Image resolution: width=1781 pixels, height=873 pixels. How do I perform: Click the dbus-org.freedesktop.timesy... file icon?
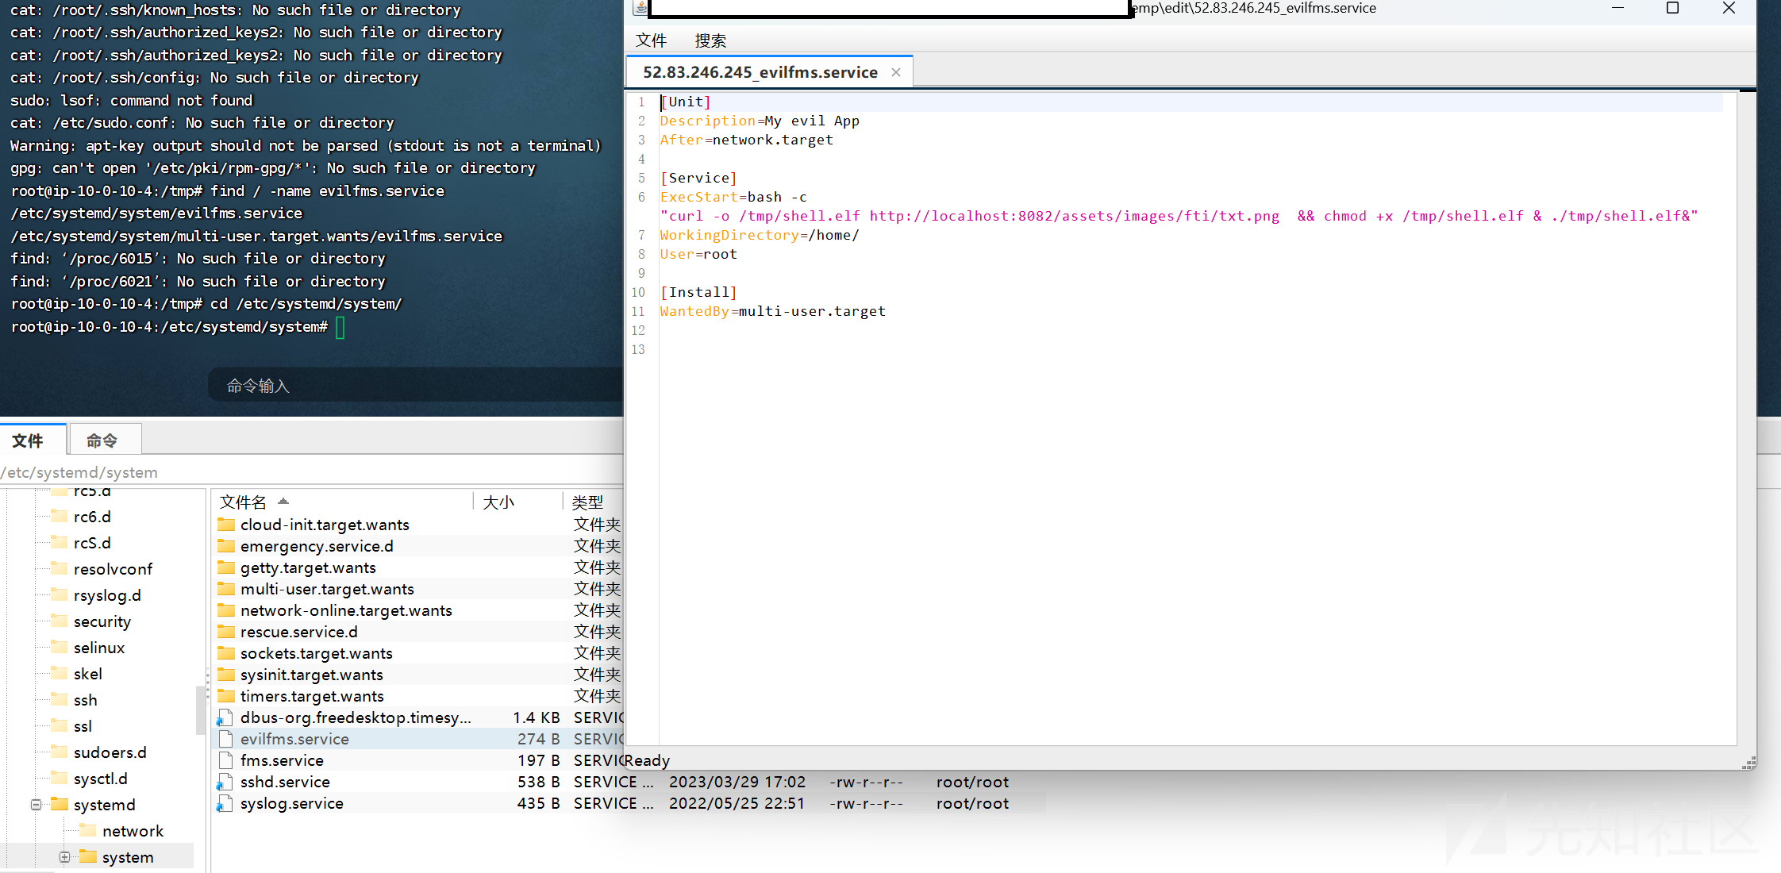point(225,717)
